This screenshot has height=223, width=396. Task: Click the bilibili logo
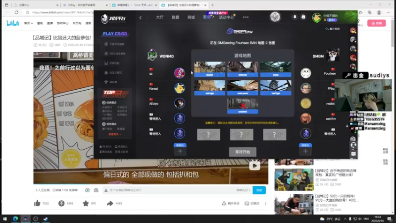tap(13, 23)
